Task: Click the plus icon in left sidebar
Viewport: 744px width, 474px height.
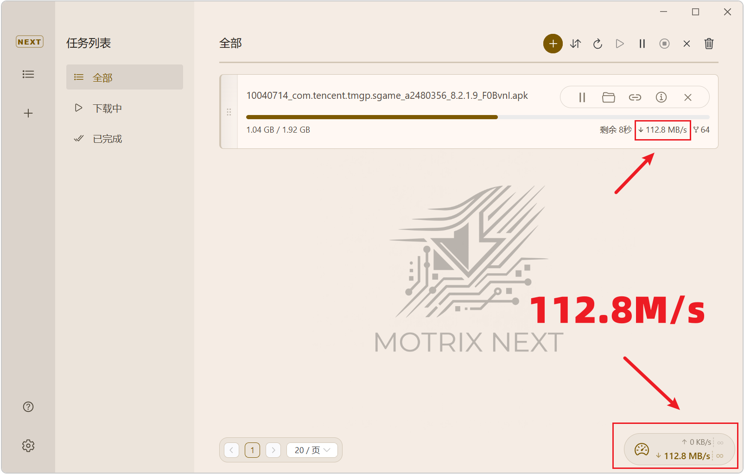Action: coord(28,113)
